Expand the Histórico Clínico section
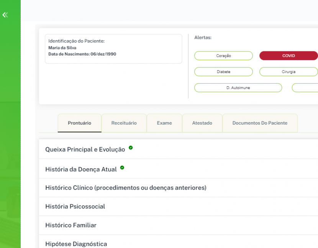 click(x=126, y=188)
